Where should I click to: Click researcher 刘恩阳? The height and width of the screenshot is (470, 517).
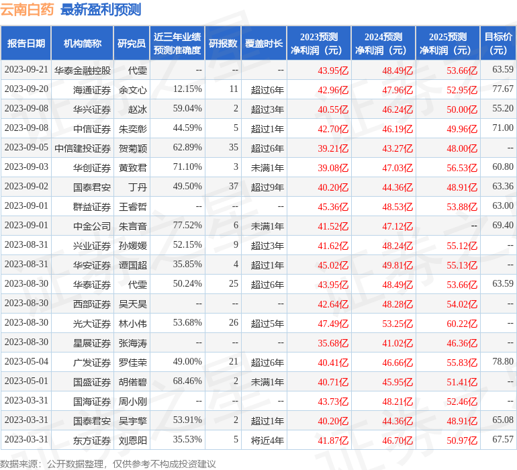coord(133,440)
